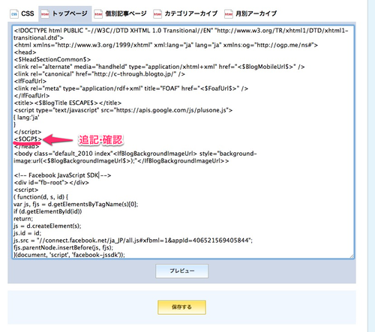Click the FOAF meta link line
The width and height of the screenshot is (375, 332).
click(x=131, y=88)
